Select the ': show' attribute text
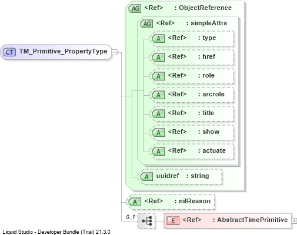Screen dimensions: 297x235 [x=209, y=132]
